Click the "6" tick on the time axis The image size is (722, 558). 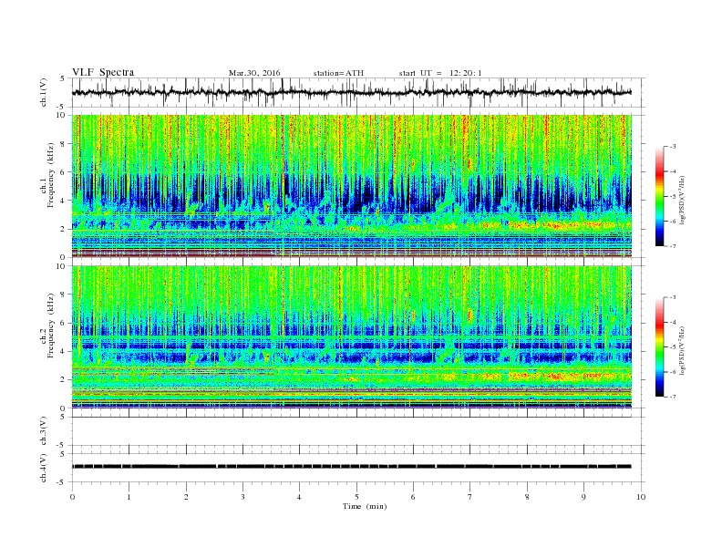413,497
